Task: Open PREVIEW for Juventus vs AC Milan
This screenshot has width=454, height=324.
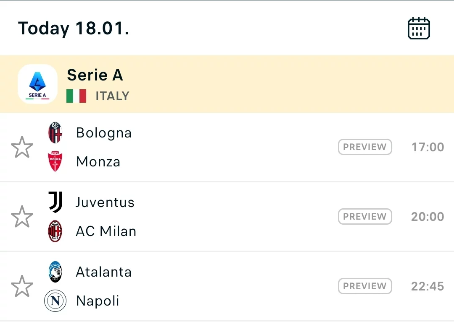Action: point(365,216)
